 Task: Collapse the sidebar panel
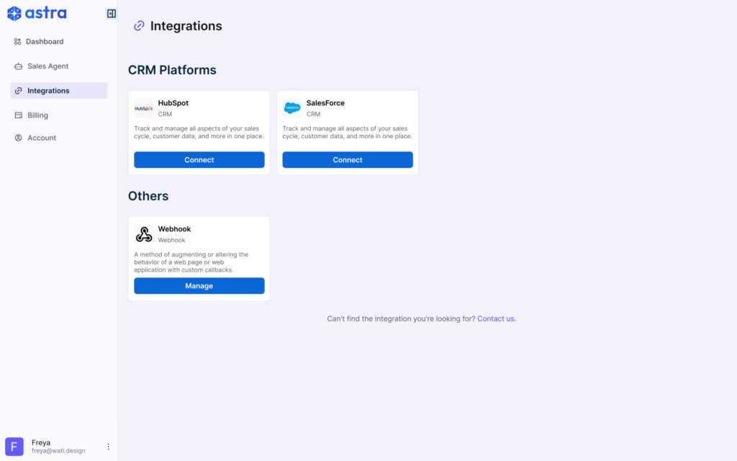pyautogui.click(x=111, y=13)
